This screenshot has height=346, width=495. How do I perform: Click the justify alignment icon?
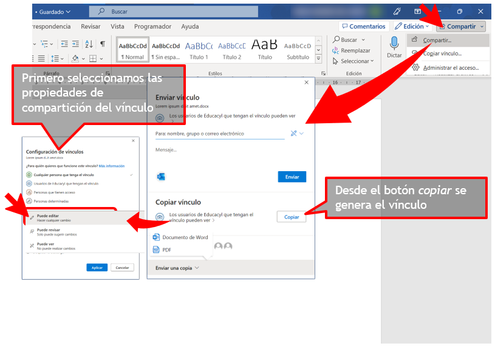pyautogui.click(x=41, y=58)
